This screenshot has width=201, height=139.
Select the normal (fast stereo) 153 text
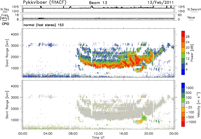[43, 25]
